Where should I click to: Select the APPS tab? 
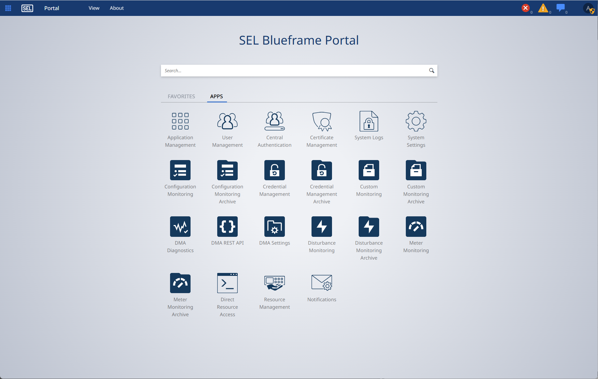pyautogui.click(x=217, y=96)
